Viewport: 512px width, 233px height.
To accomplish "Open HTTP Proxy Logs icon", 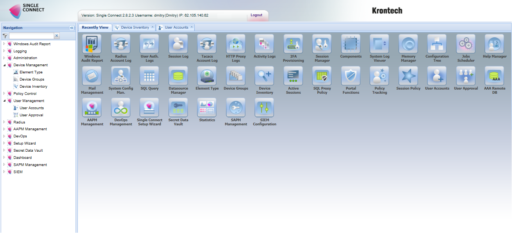I will pyautogui.click(x=236, y=44).
